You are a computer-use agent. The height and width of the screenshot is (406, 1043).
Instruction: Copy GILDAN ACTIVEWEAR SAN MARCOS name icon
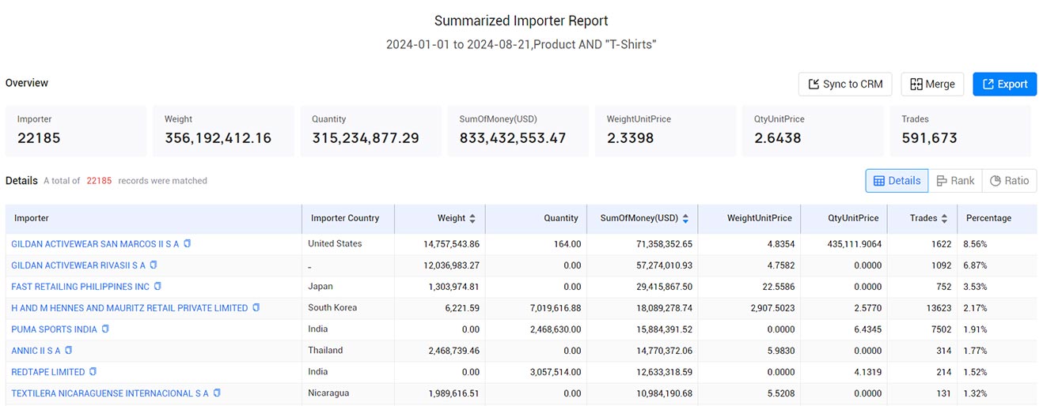(x=188, y=244)
